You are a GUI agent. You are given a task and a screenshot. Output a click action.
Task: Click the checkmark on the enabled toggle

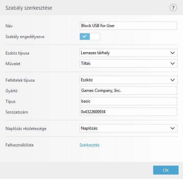tap(85, 36)
